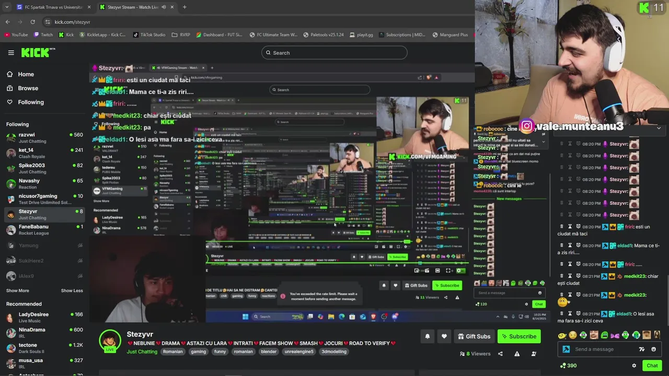The image size is (669, 376).
Task: Open the YouTube bookmark
Action: click(16, 35)
